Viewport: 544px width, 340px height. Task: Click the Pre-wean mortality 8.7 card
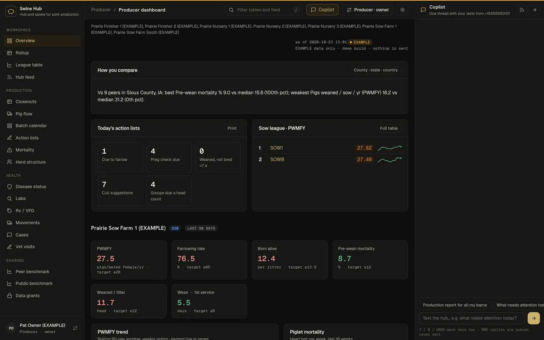[x=370, y=260]
